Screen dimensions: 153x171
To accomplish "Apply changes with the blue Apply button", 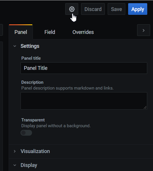I will click(x=138, y=9).
